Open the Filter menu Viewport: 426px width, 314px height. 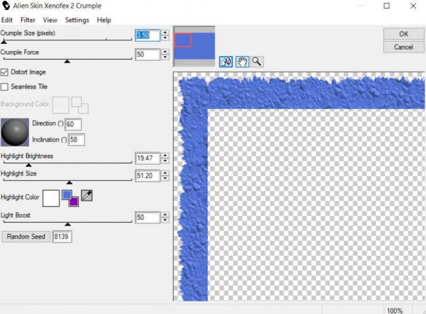point(28,21)
